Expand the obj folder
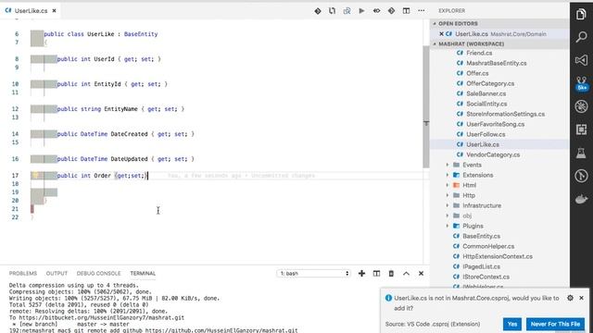Image resolution: width=593 pixels, height=333 pixels. pos(448,216)
